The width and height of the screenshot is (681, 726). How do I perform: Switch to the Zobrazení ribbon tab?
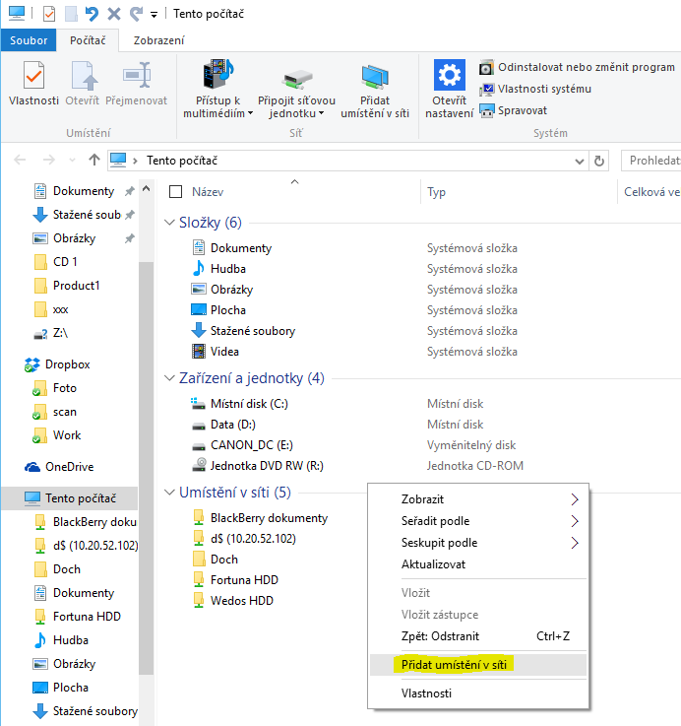[158, 40]
